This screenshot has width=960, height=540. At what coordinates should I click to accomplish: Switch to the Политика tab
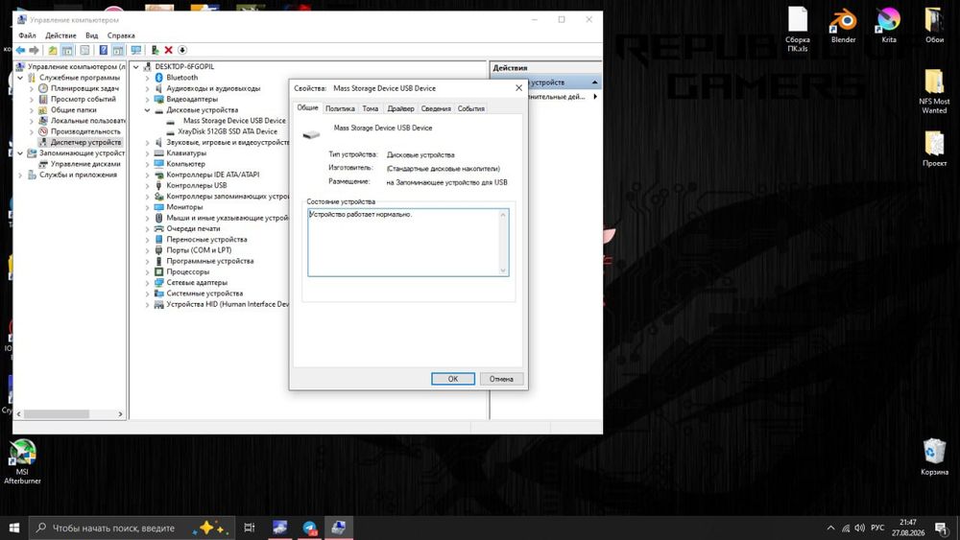(340, 108)
